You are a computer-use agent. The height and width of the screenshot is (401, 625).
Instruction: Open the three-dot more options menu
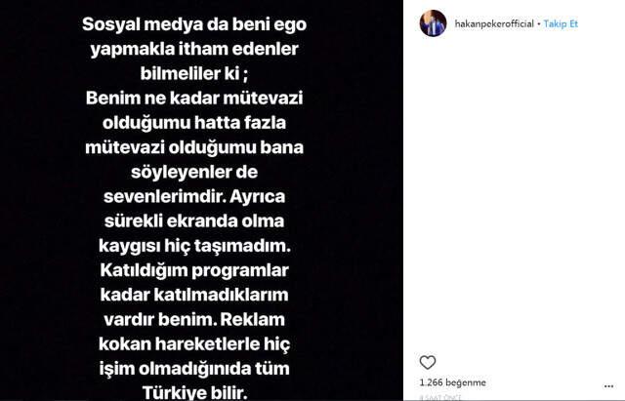pos(608,385)
